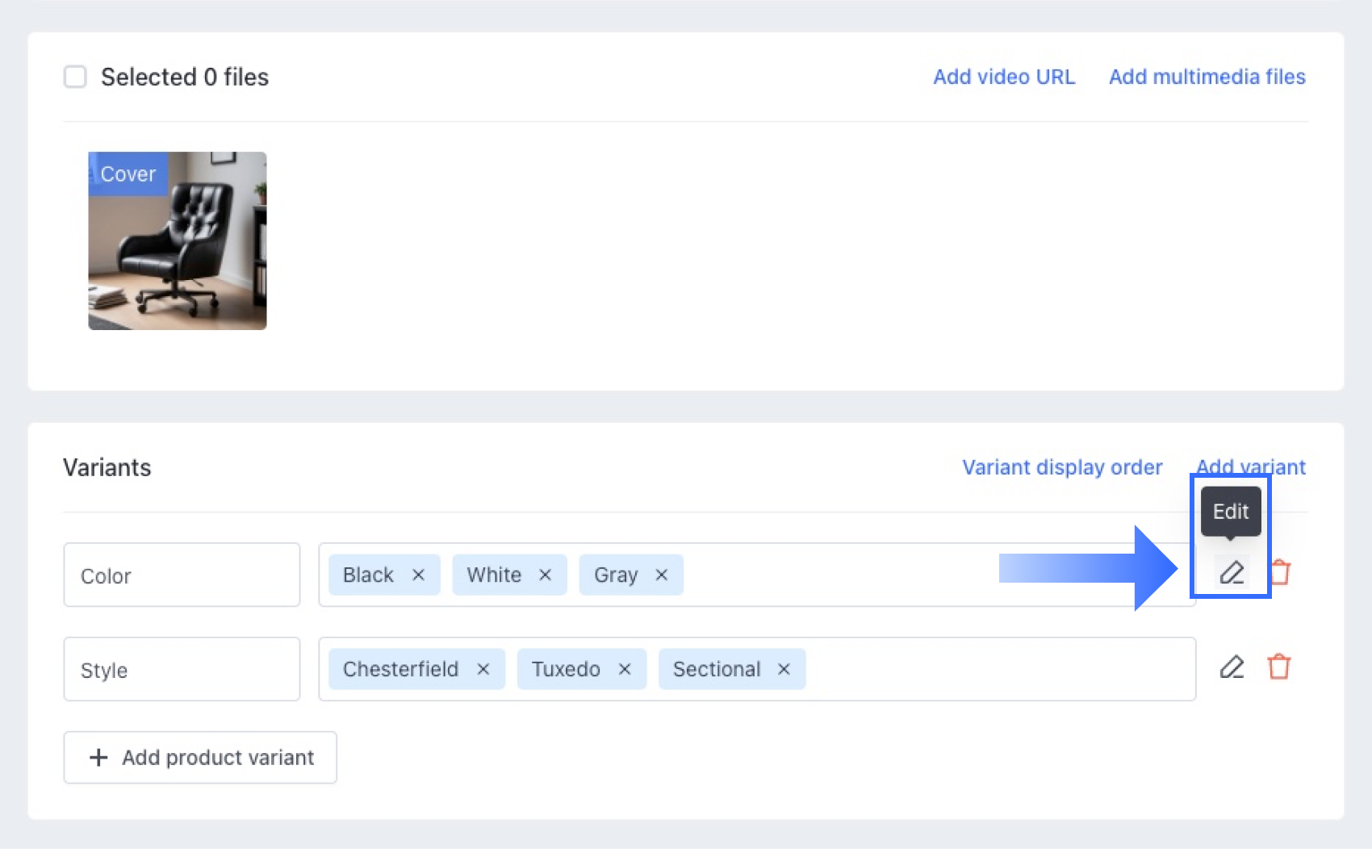1372x849 pixels.
Task: Open the Add video URL link
Action: [x=1004, y=77]
